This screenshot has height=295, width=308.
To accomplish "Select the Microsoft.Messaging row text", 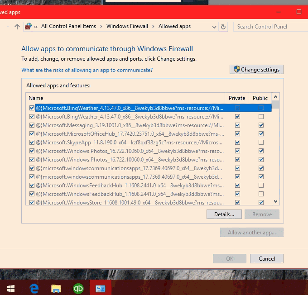I will click(130, 125).
